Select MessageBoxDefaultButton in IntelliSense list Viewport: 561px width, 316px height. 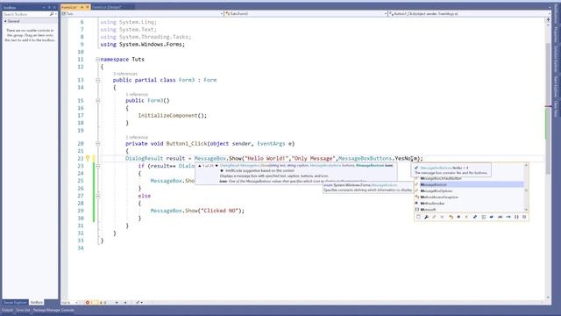click(x=469, y=178)
